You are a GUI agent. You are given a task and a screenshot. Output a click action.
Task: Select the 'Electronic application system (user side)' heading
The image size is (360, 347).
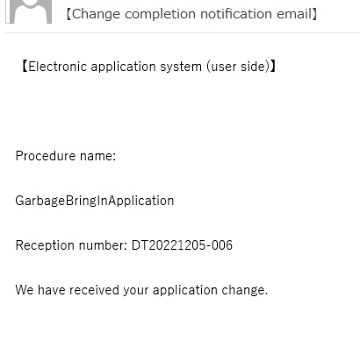pos(149,67)
